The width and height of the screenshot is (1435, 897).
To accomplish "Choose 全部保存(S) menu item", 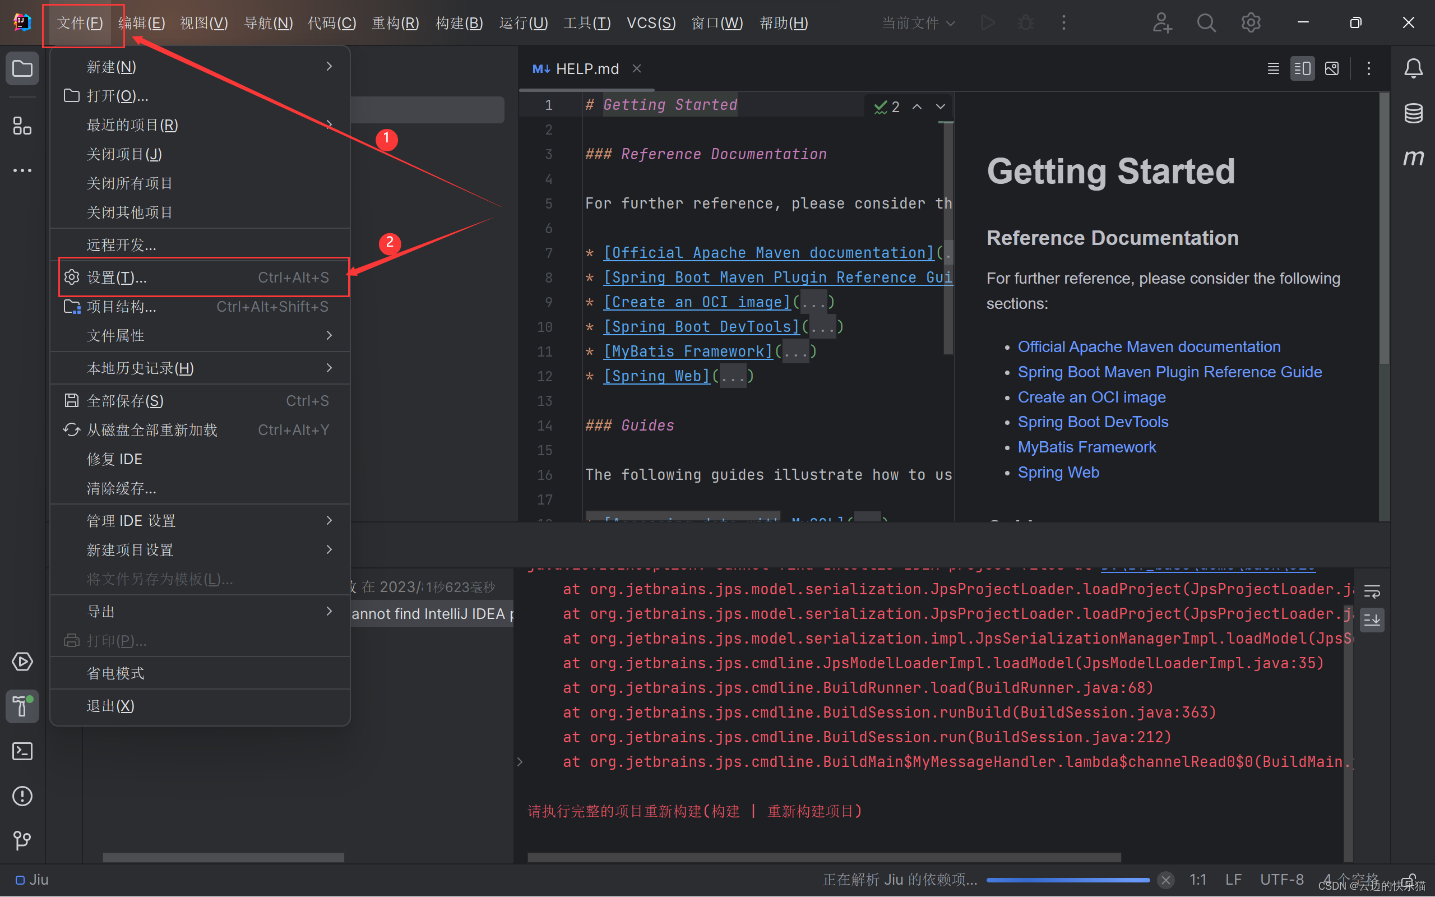I will [x=201, y=401].
